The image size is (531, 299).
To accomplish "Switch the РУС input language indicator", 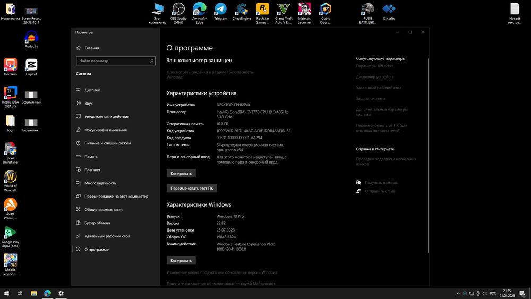I will (493, 293).
